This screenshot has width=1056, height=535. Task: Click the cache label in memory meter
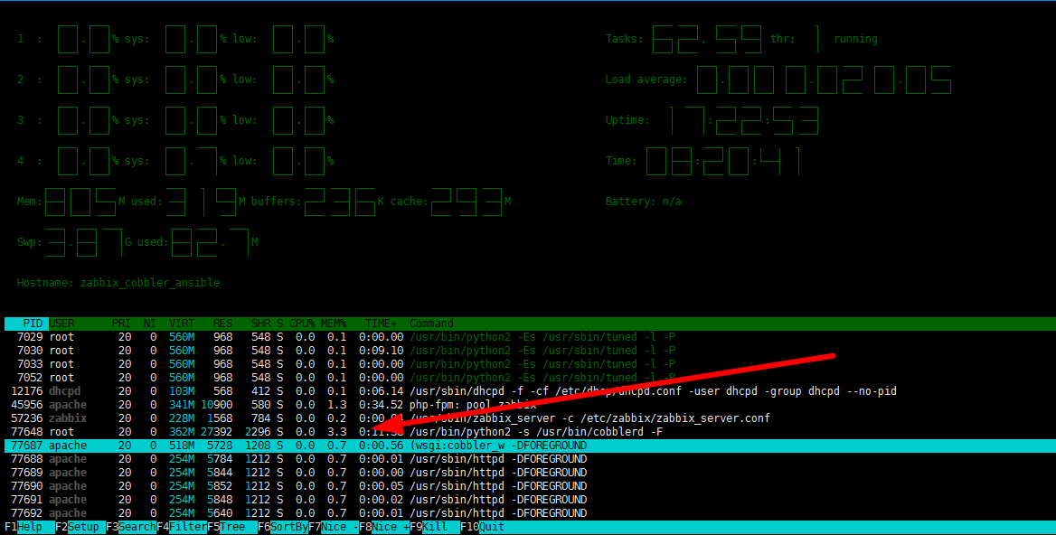tap(409, 202)
